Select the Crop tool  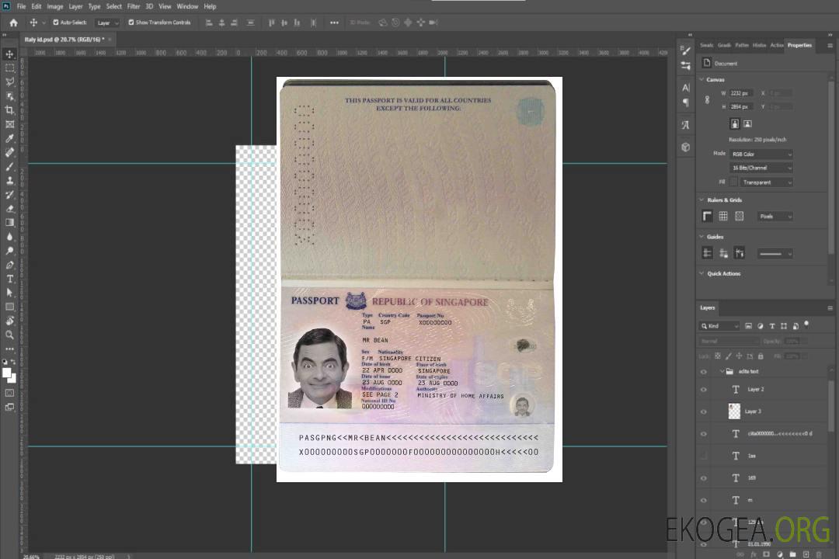(x=9, y=110)
